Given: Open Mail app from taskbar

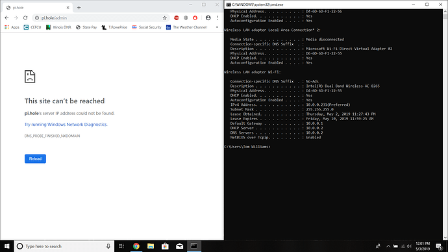Looking at the screenshot, I should click(180, 246).
